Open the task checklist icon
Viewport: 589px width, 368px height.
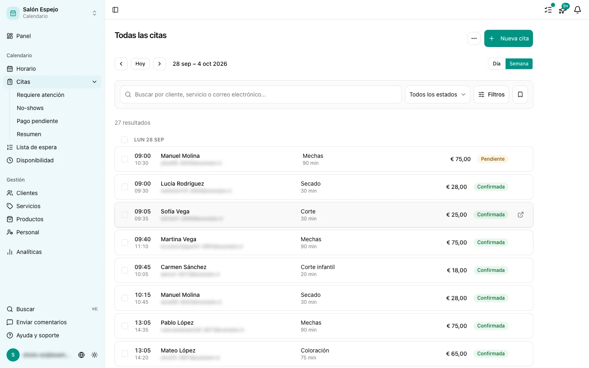point(548,10)
